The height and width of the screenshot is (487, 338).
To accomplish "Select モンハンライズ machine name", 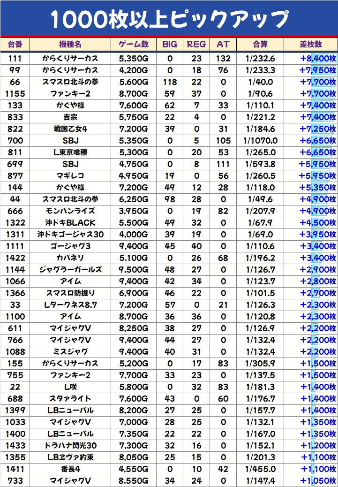I will pos(70,211).
